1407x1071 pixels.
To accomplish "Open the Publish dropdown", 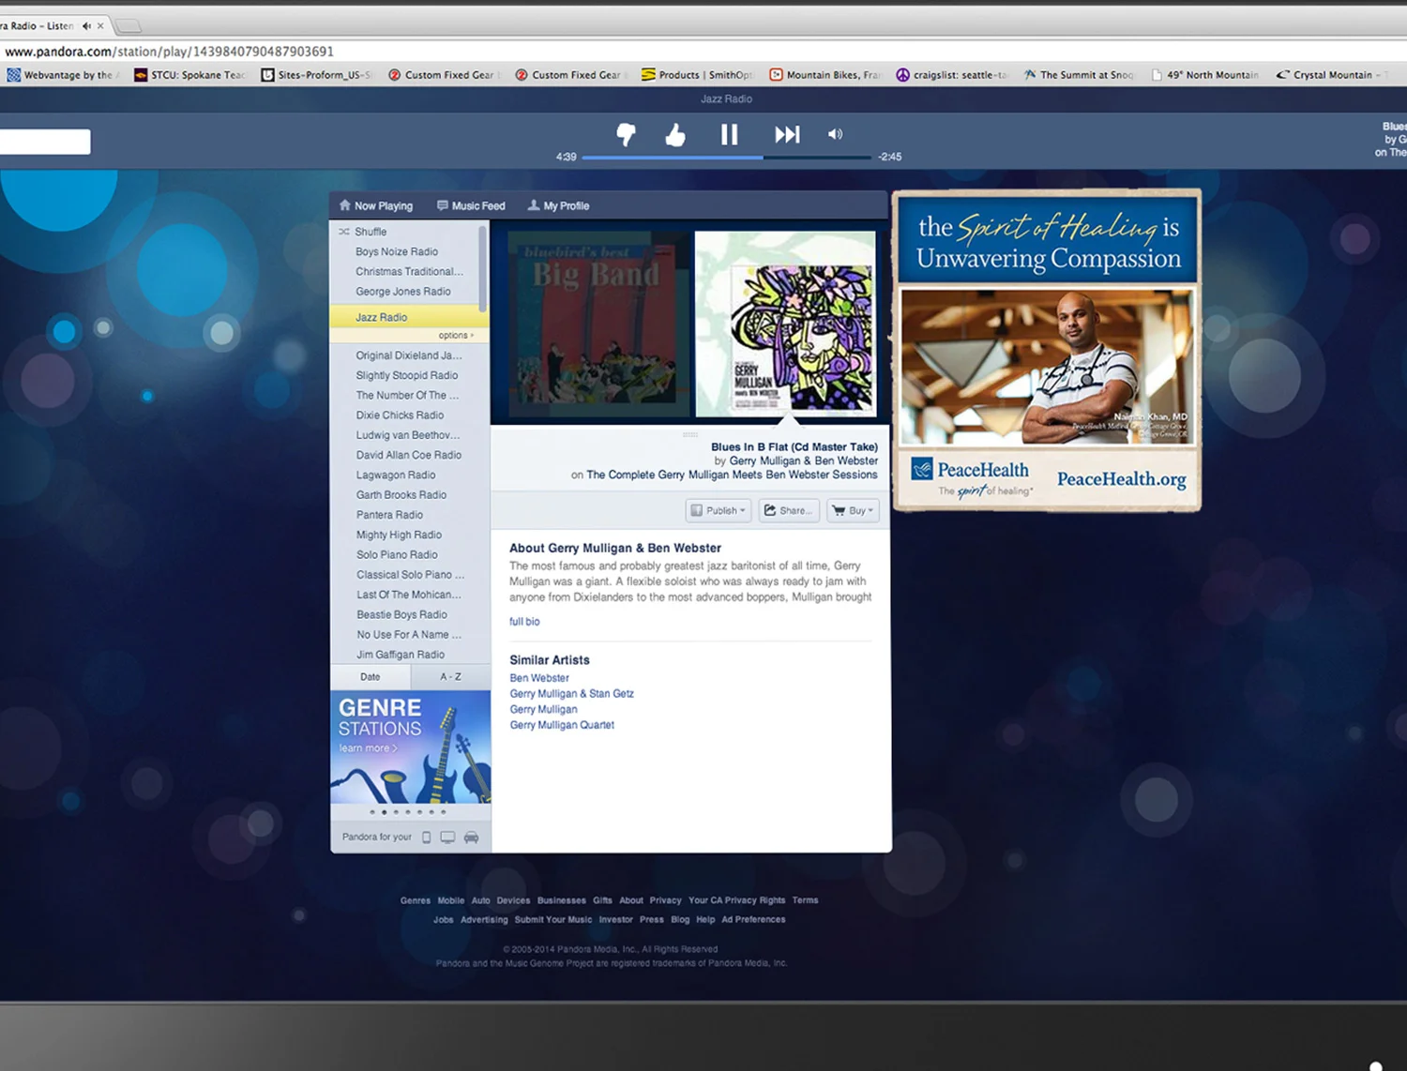I will (x=718, y=511).
